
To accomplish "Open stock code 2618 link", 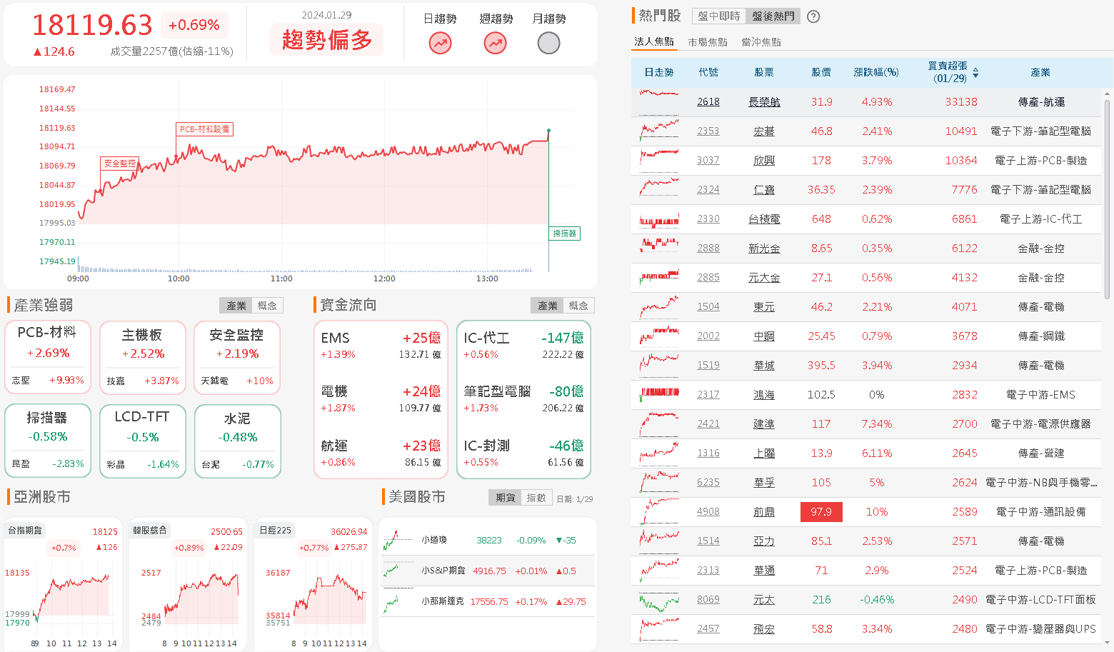I will 708,102.
